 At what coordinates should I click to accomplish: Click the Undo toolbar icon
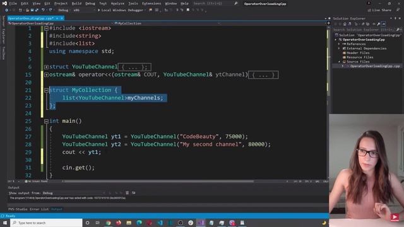click(x=43, y=10)
